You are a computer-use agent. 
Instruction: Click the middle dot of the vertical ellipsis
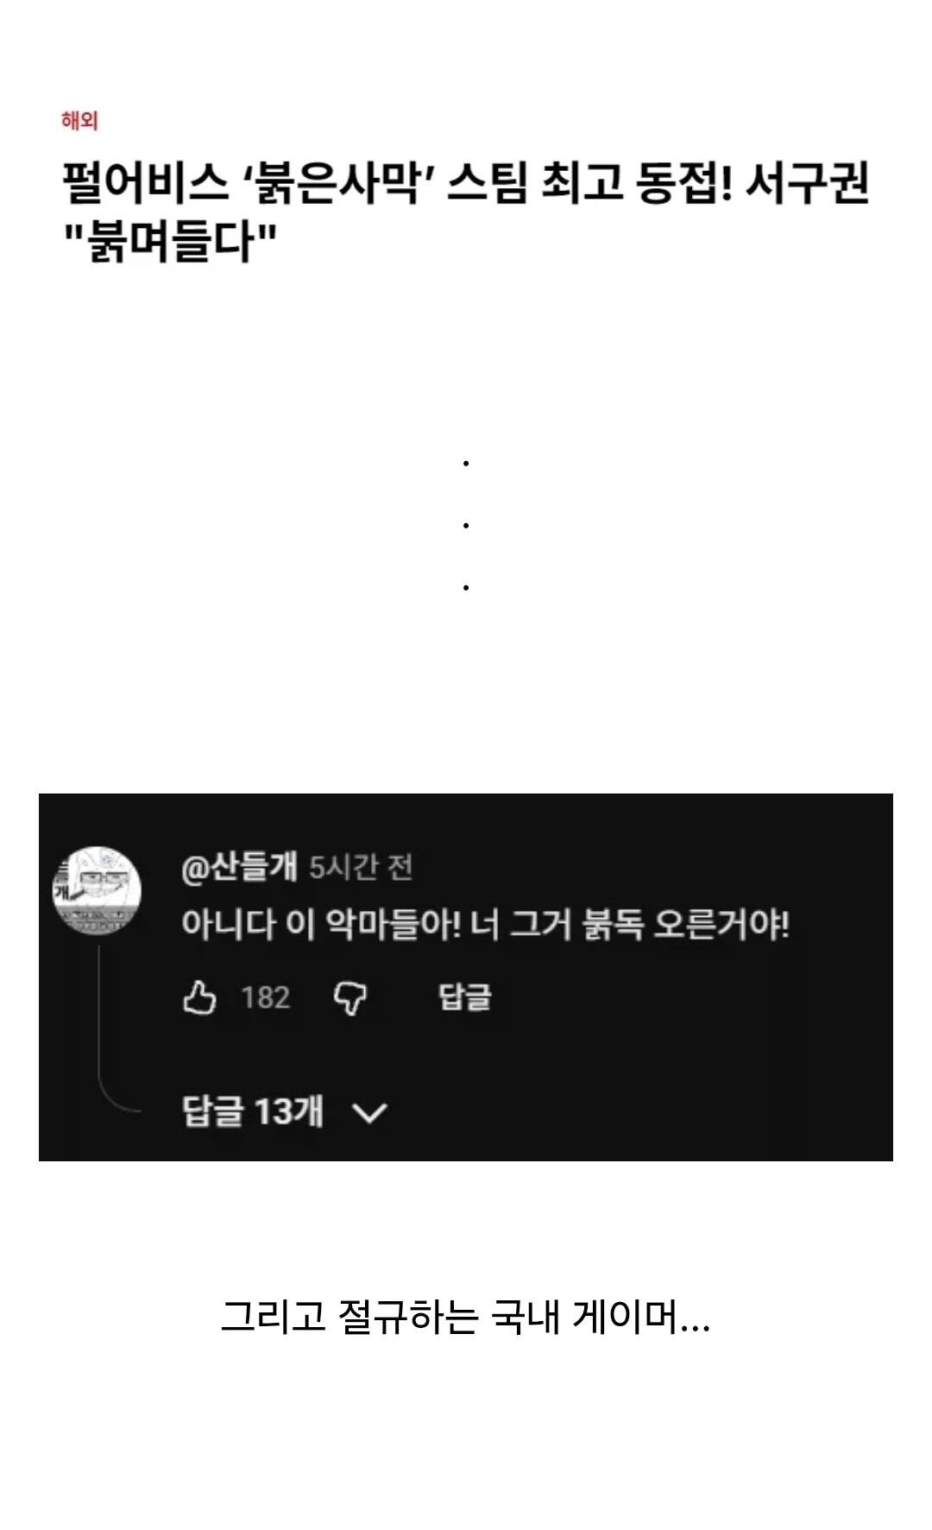(466, 525)
